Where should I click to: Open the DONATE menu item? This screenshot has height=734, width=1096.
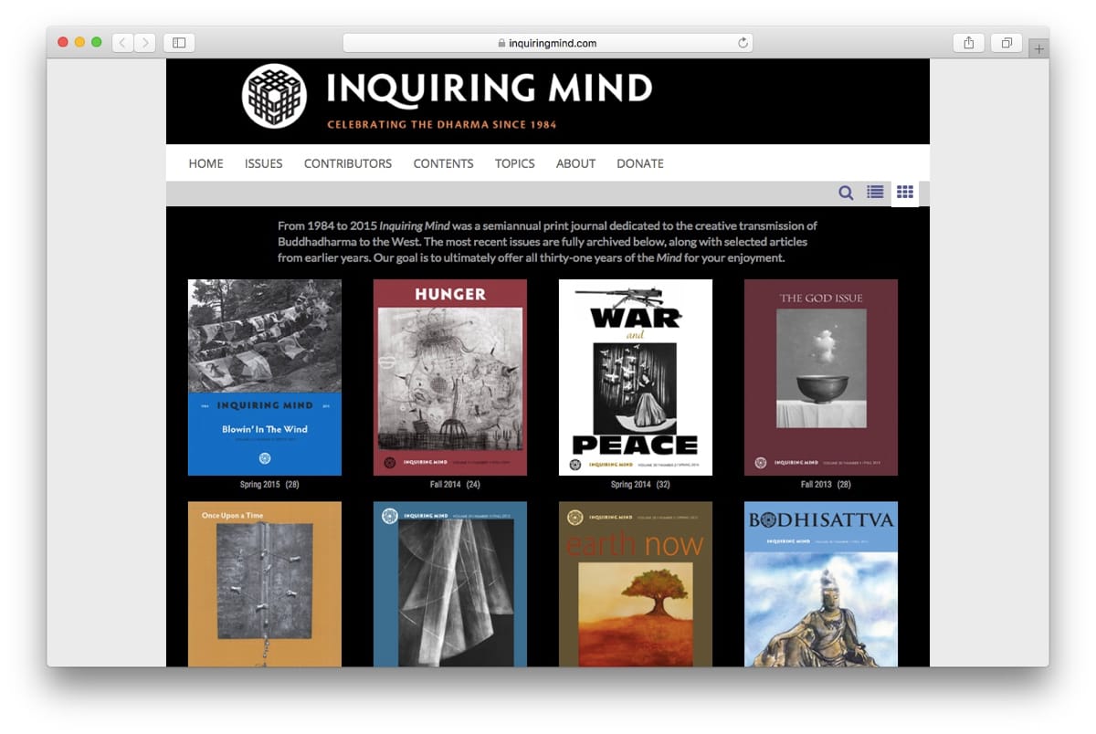(640, 163)
